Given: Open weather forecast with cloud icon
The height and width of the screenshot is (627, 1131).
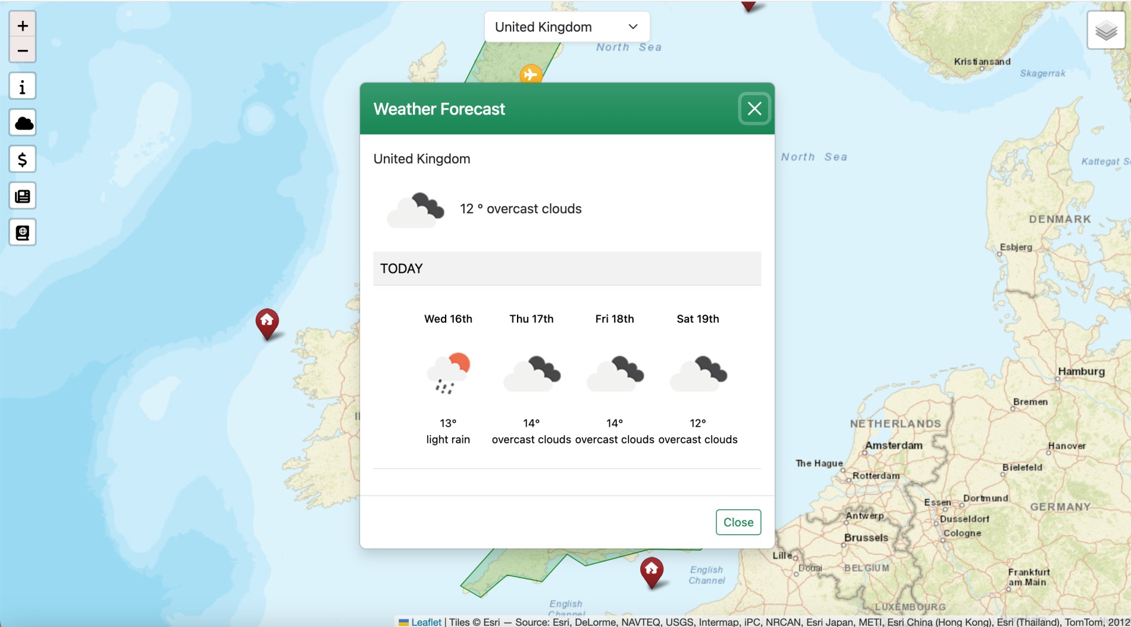Looking at the screenshot, I should pyautogui.click(x=23, y=123).
